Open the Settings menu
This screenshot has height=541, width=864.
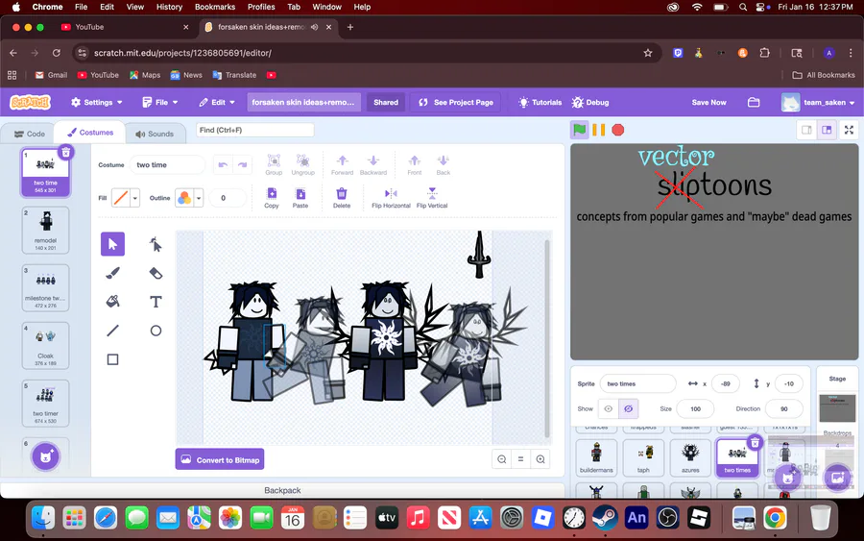(96, 103)
